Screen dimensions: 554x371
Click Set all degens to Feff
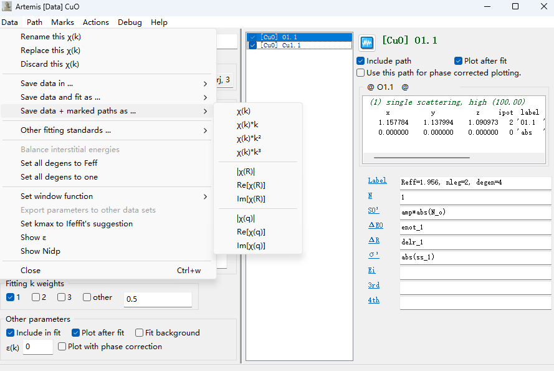pos(59,163)
